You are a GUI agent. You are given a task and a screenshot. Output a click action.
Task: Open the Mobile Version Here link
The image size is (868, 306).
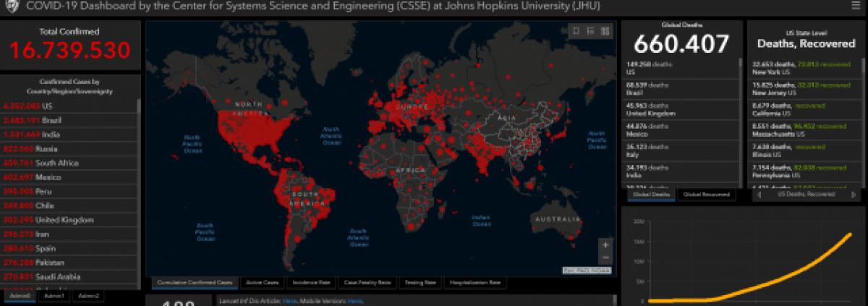(x=354, y=301)
